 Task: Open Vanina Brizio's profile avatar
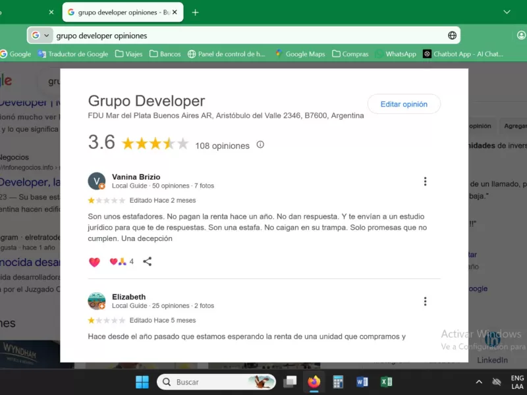(97, 181)
